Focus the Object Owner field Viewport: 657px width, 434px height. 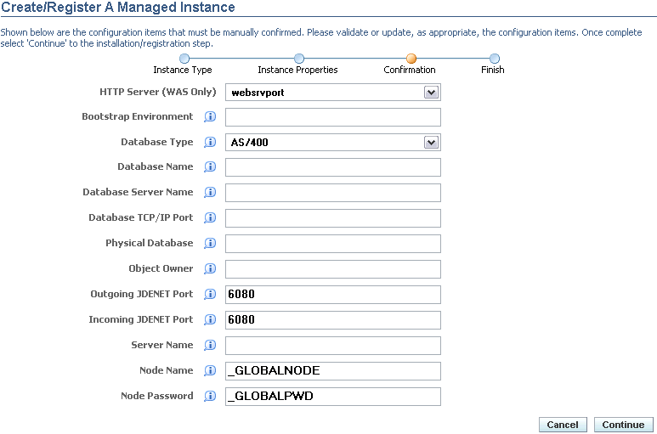[x=333, y=269]
